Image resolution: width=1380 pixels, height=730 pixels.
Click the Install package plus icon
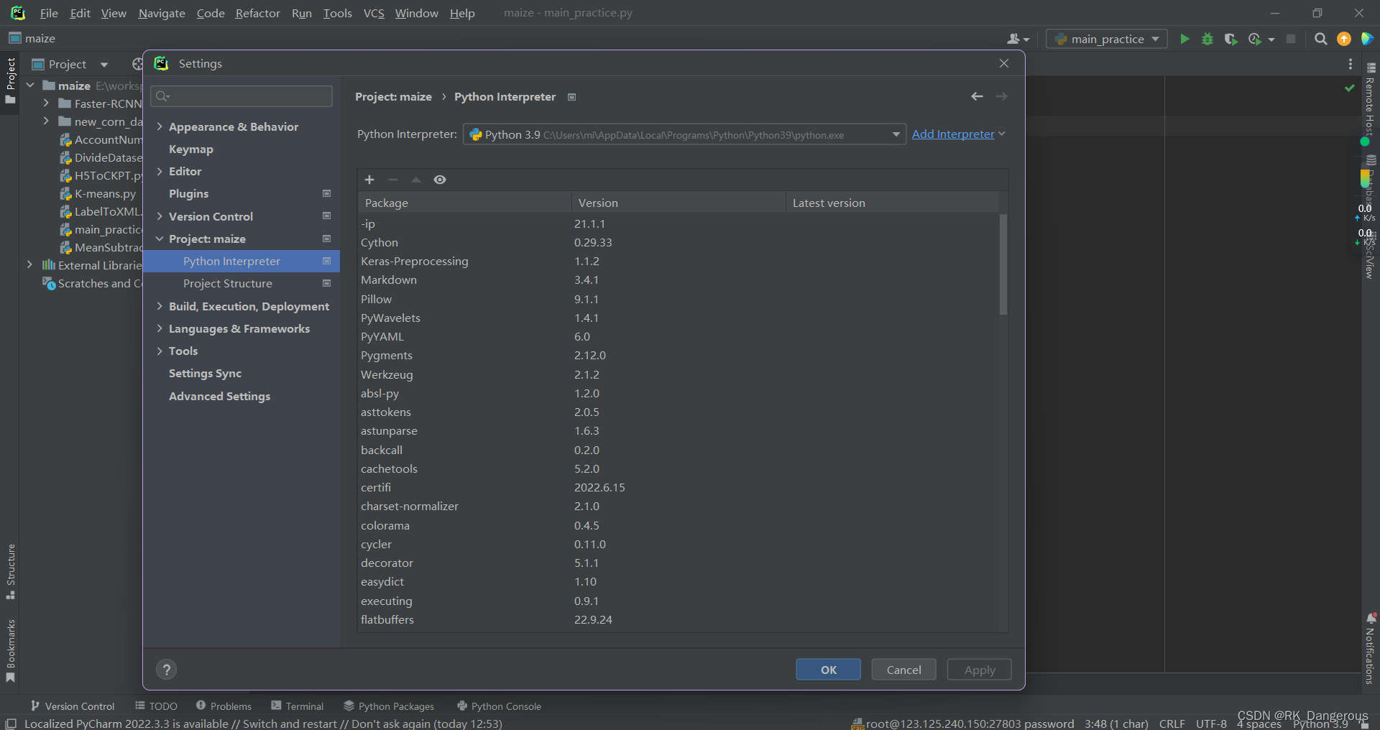tap(369, 180)
